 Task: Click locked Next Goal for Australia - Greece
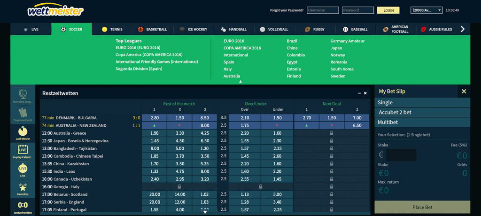click(x=332, y=133)
